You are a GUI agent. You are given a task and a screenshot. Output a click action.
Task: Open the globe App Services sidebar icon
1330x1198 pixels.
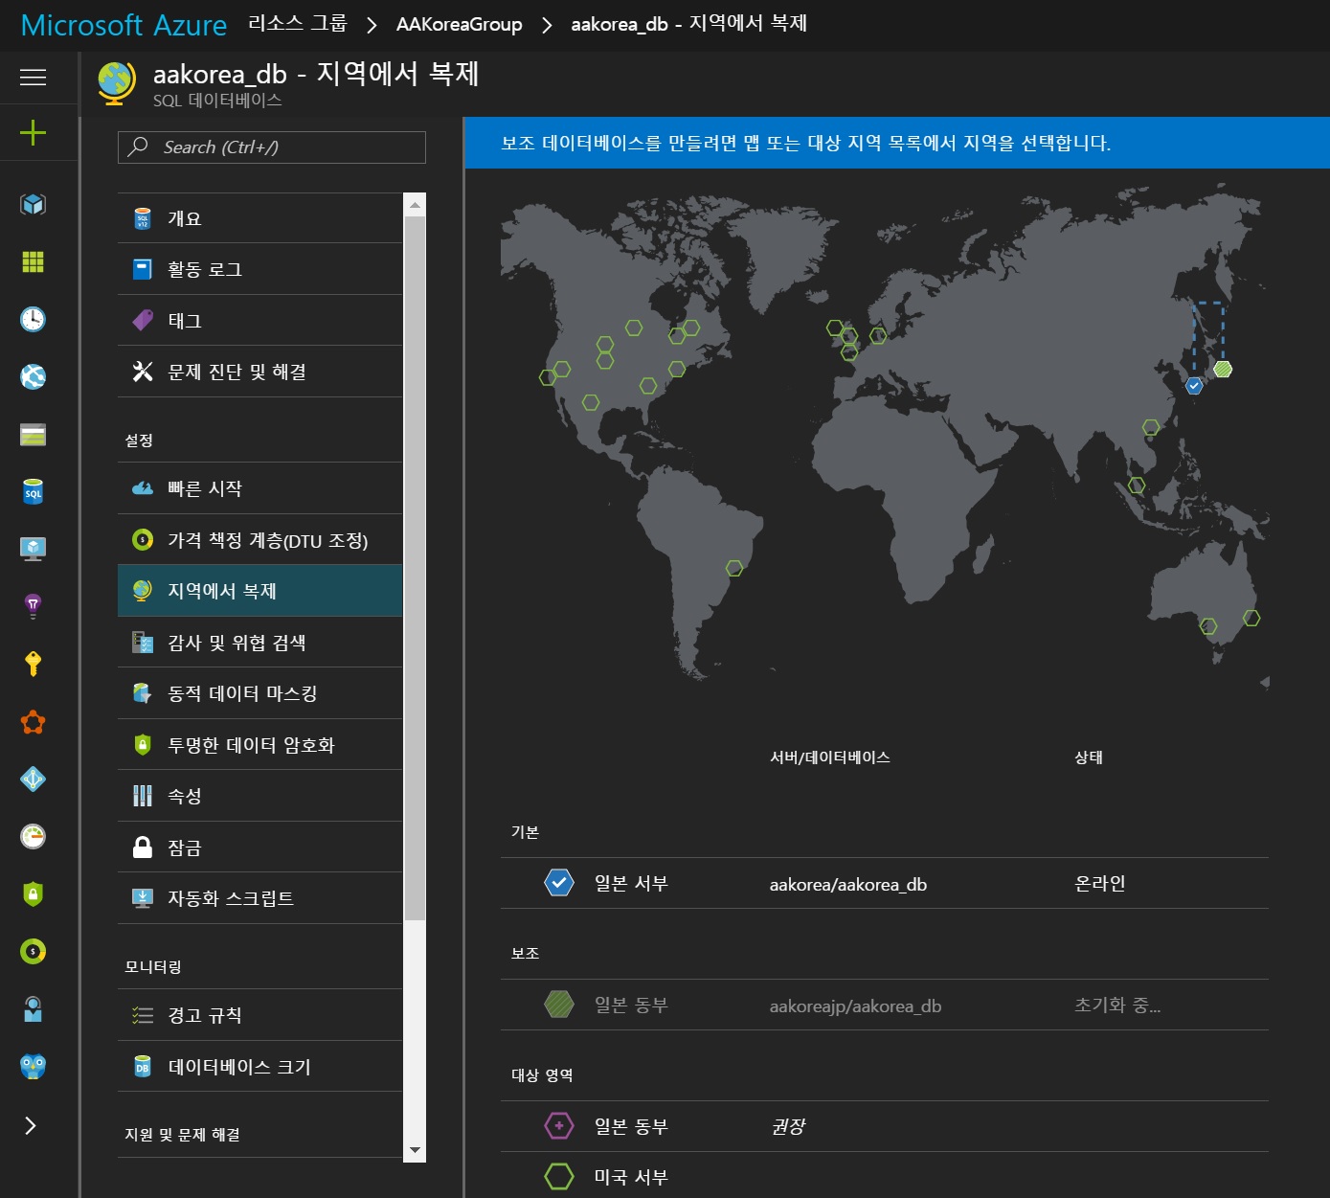point(33,376)
